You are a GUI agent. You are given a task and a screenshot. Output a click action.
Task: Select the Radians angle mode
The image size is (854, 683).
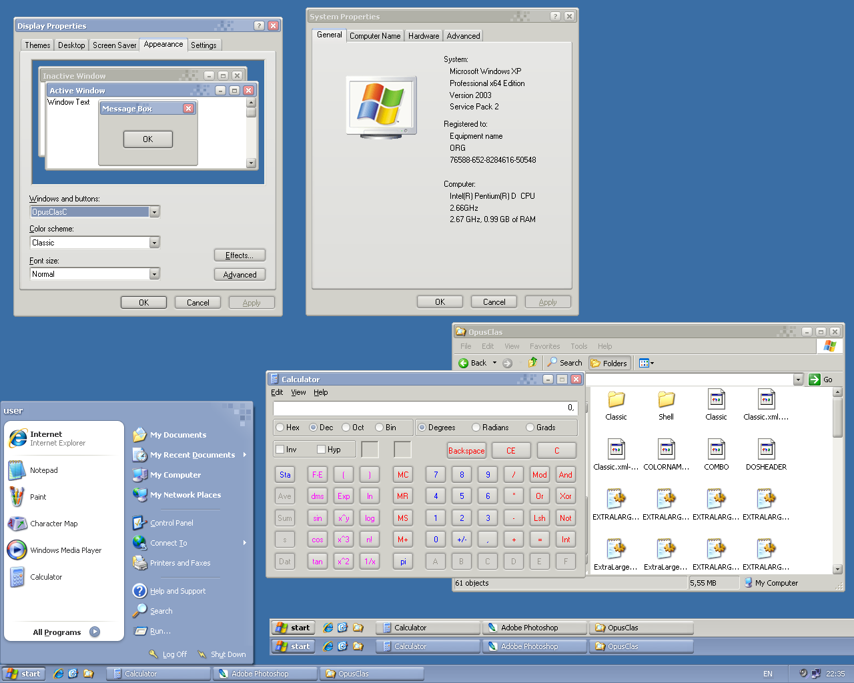click(476, 428)
